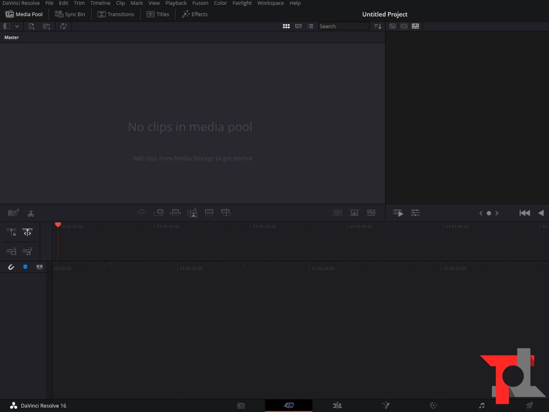This screenshot has width=549, height=412.
Task: Open the Transitions panel
Action: [116, 14]
